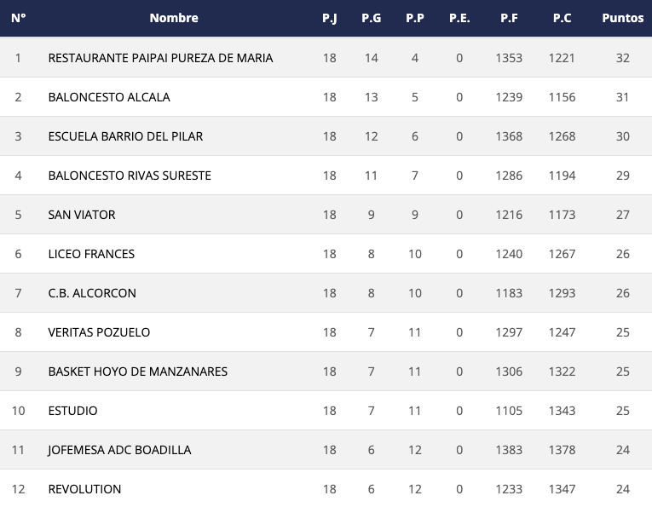The image size is (652, 507).
Task: Select the San Viator team row
Action: [82, 215]
